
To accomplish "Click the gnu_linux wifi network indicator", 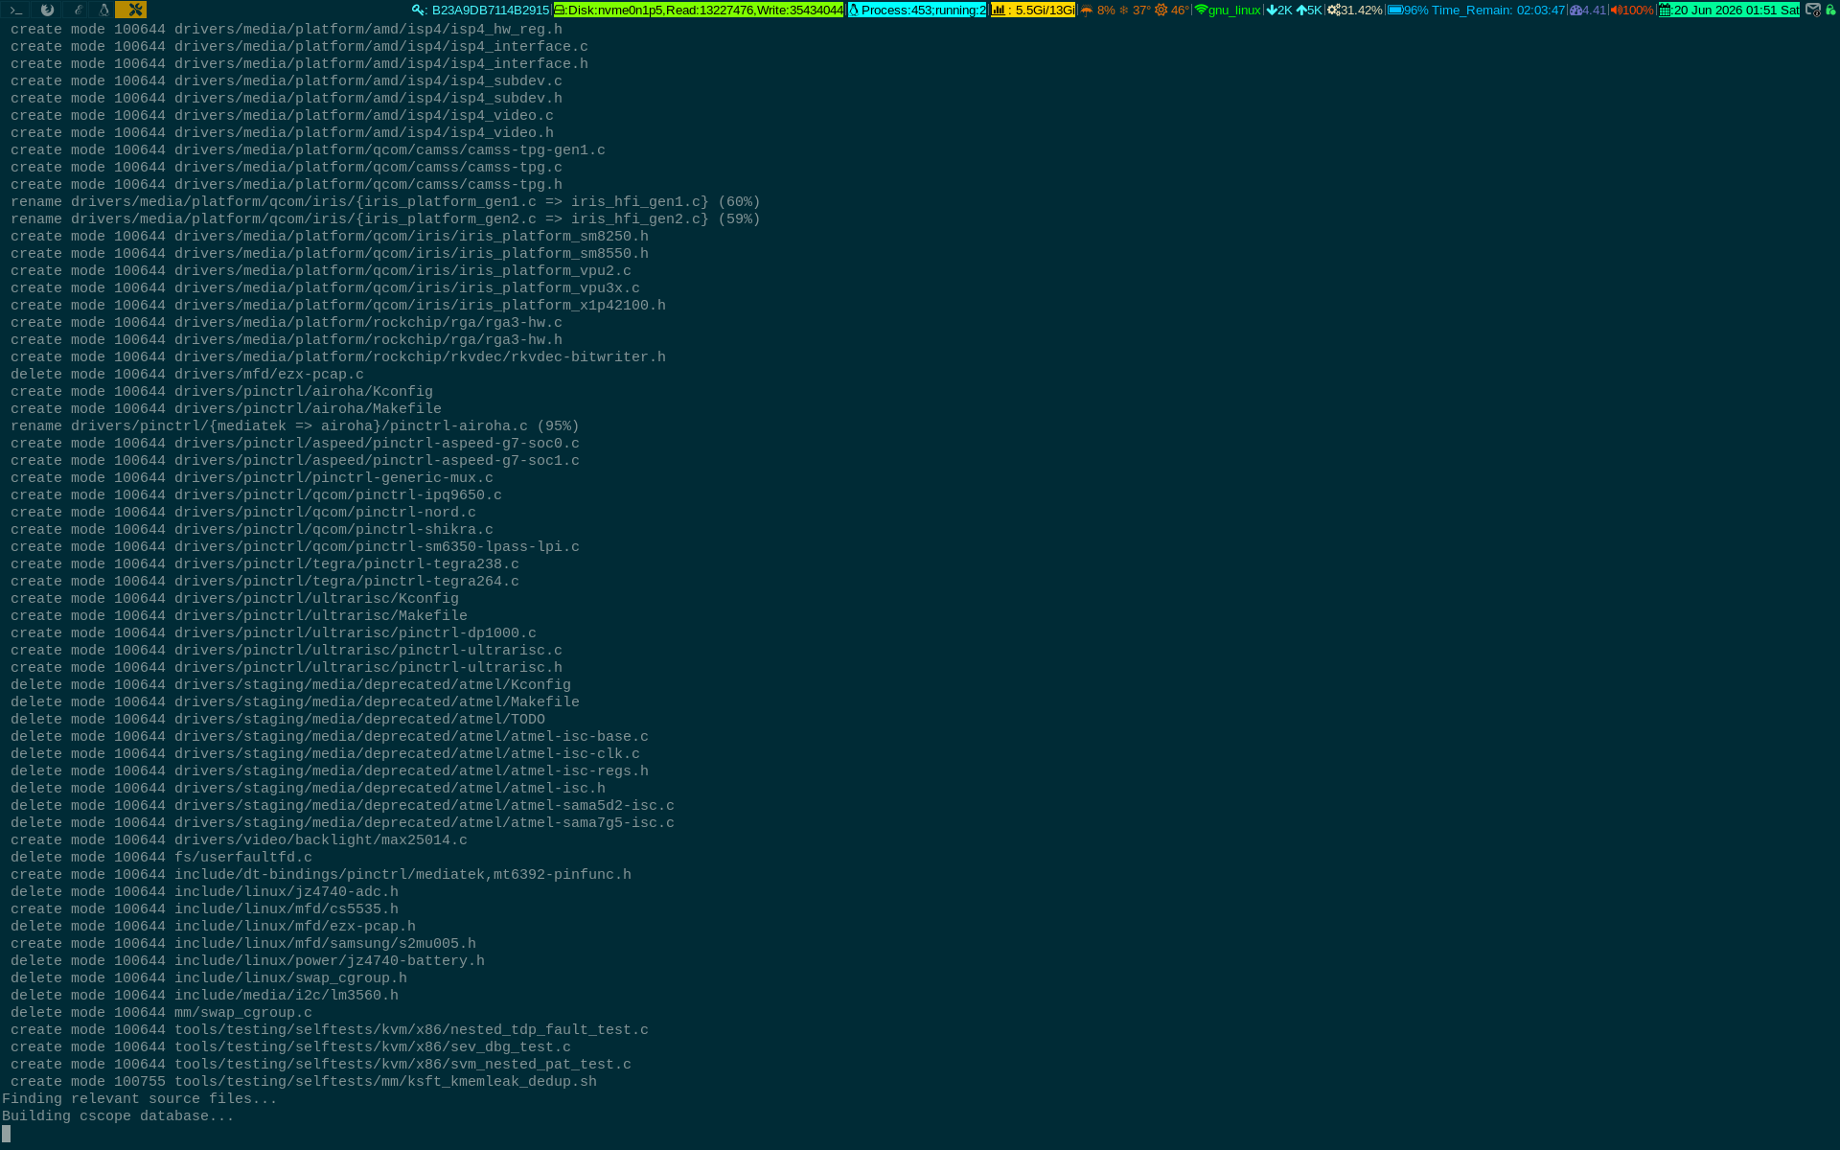I will pos(1228,10).
